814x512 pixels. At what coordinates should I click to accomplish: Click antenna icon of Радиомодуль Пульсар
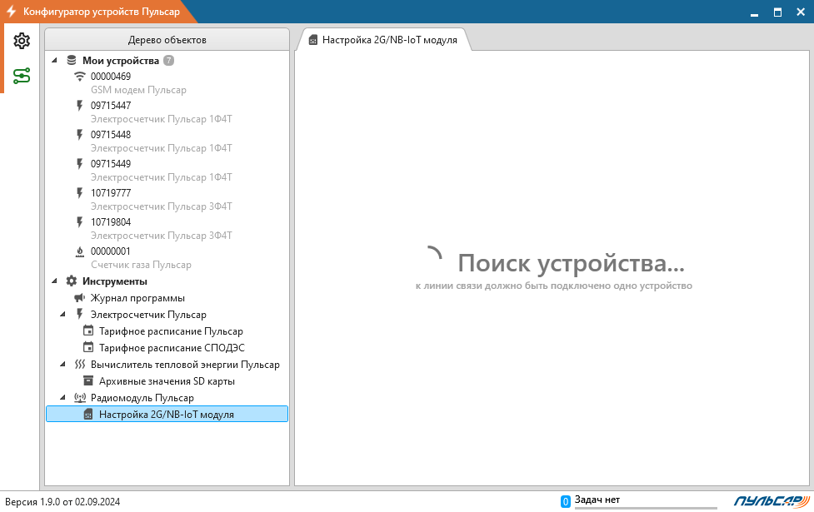click(x=79, y=398)
